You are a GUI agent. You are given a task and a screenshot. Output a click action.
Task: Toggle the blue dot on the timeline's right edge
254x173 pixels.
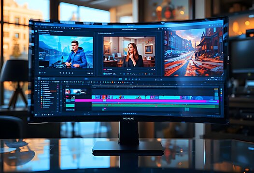tap(221, 96)
